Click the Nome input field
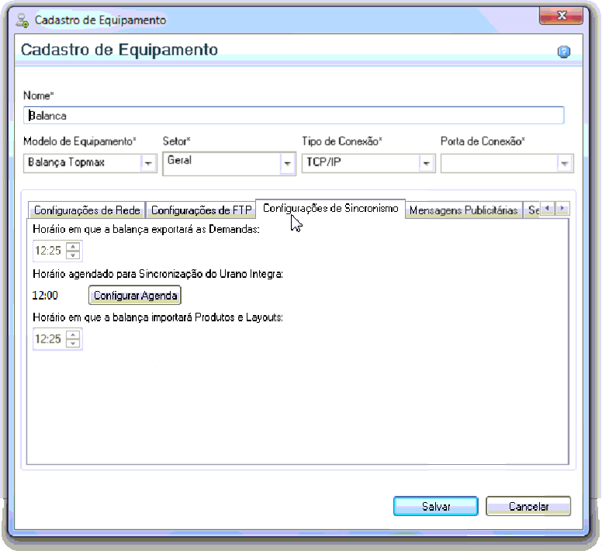Image resolution: width=602 pixels, height=551 pixels. pyautogui.click(x=294, y=116)
